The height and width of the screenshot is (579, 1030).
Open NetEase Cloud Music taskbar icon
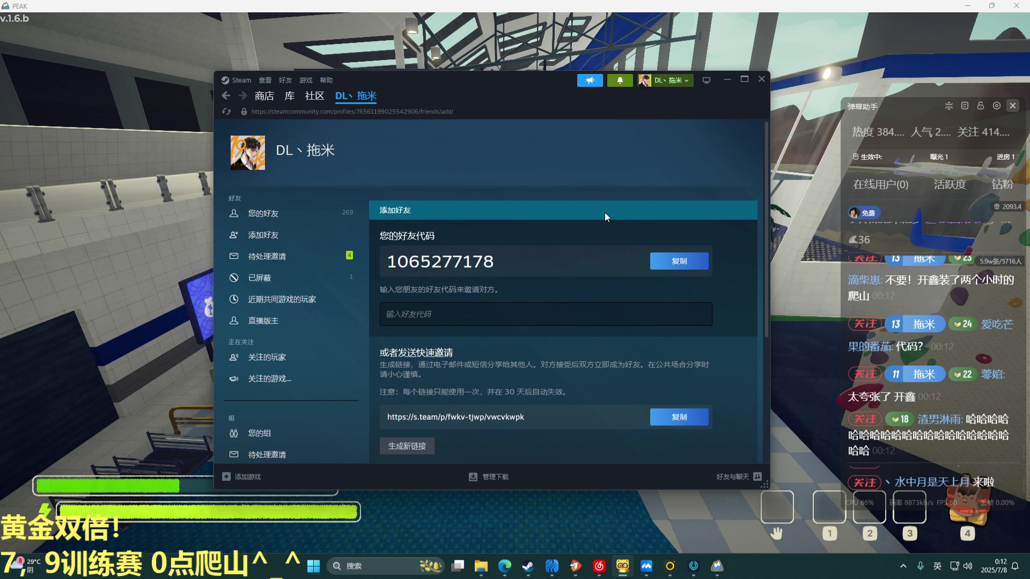pos(599,566)
